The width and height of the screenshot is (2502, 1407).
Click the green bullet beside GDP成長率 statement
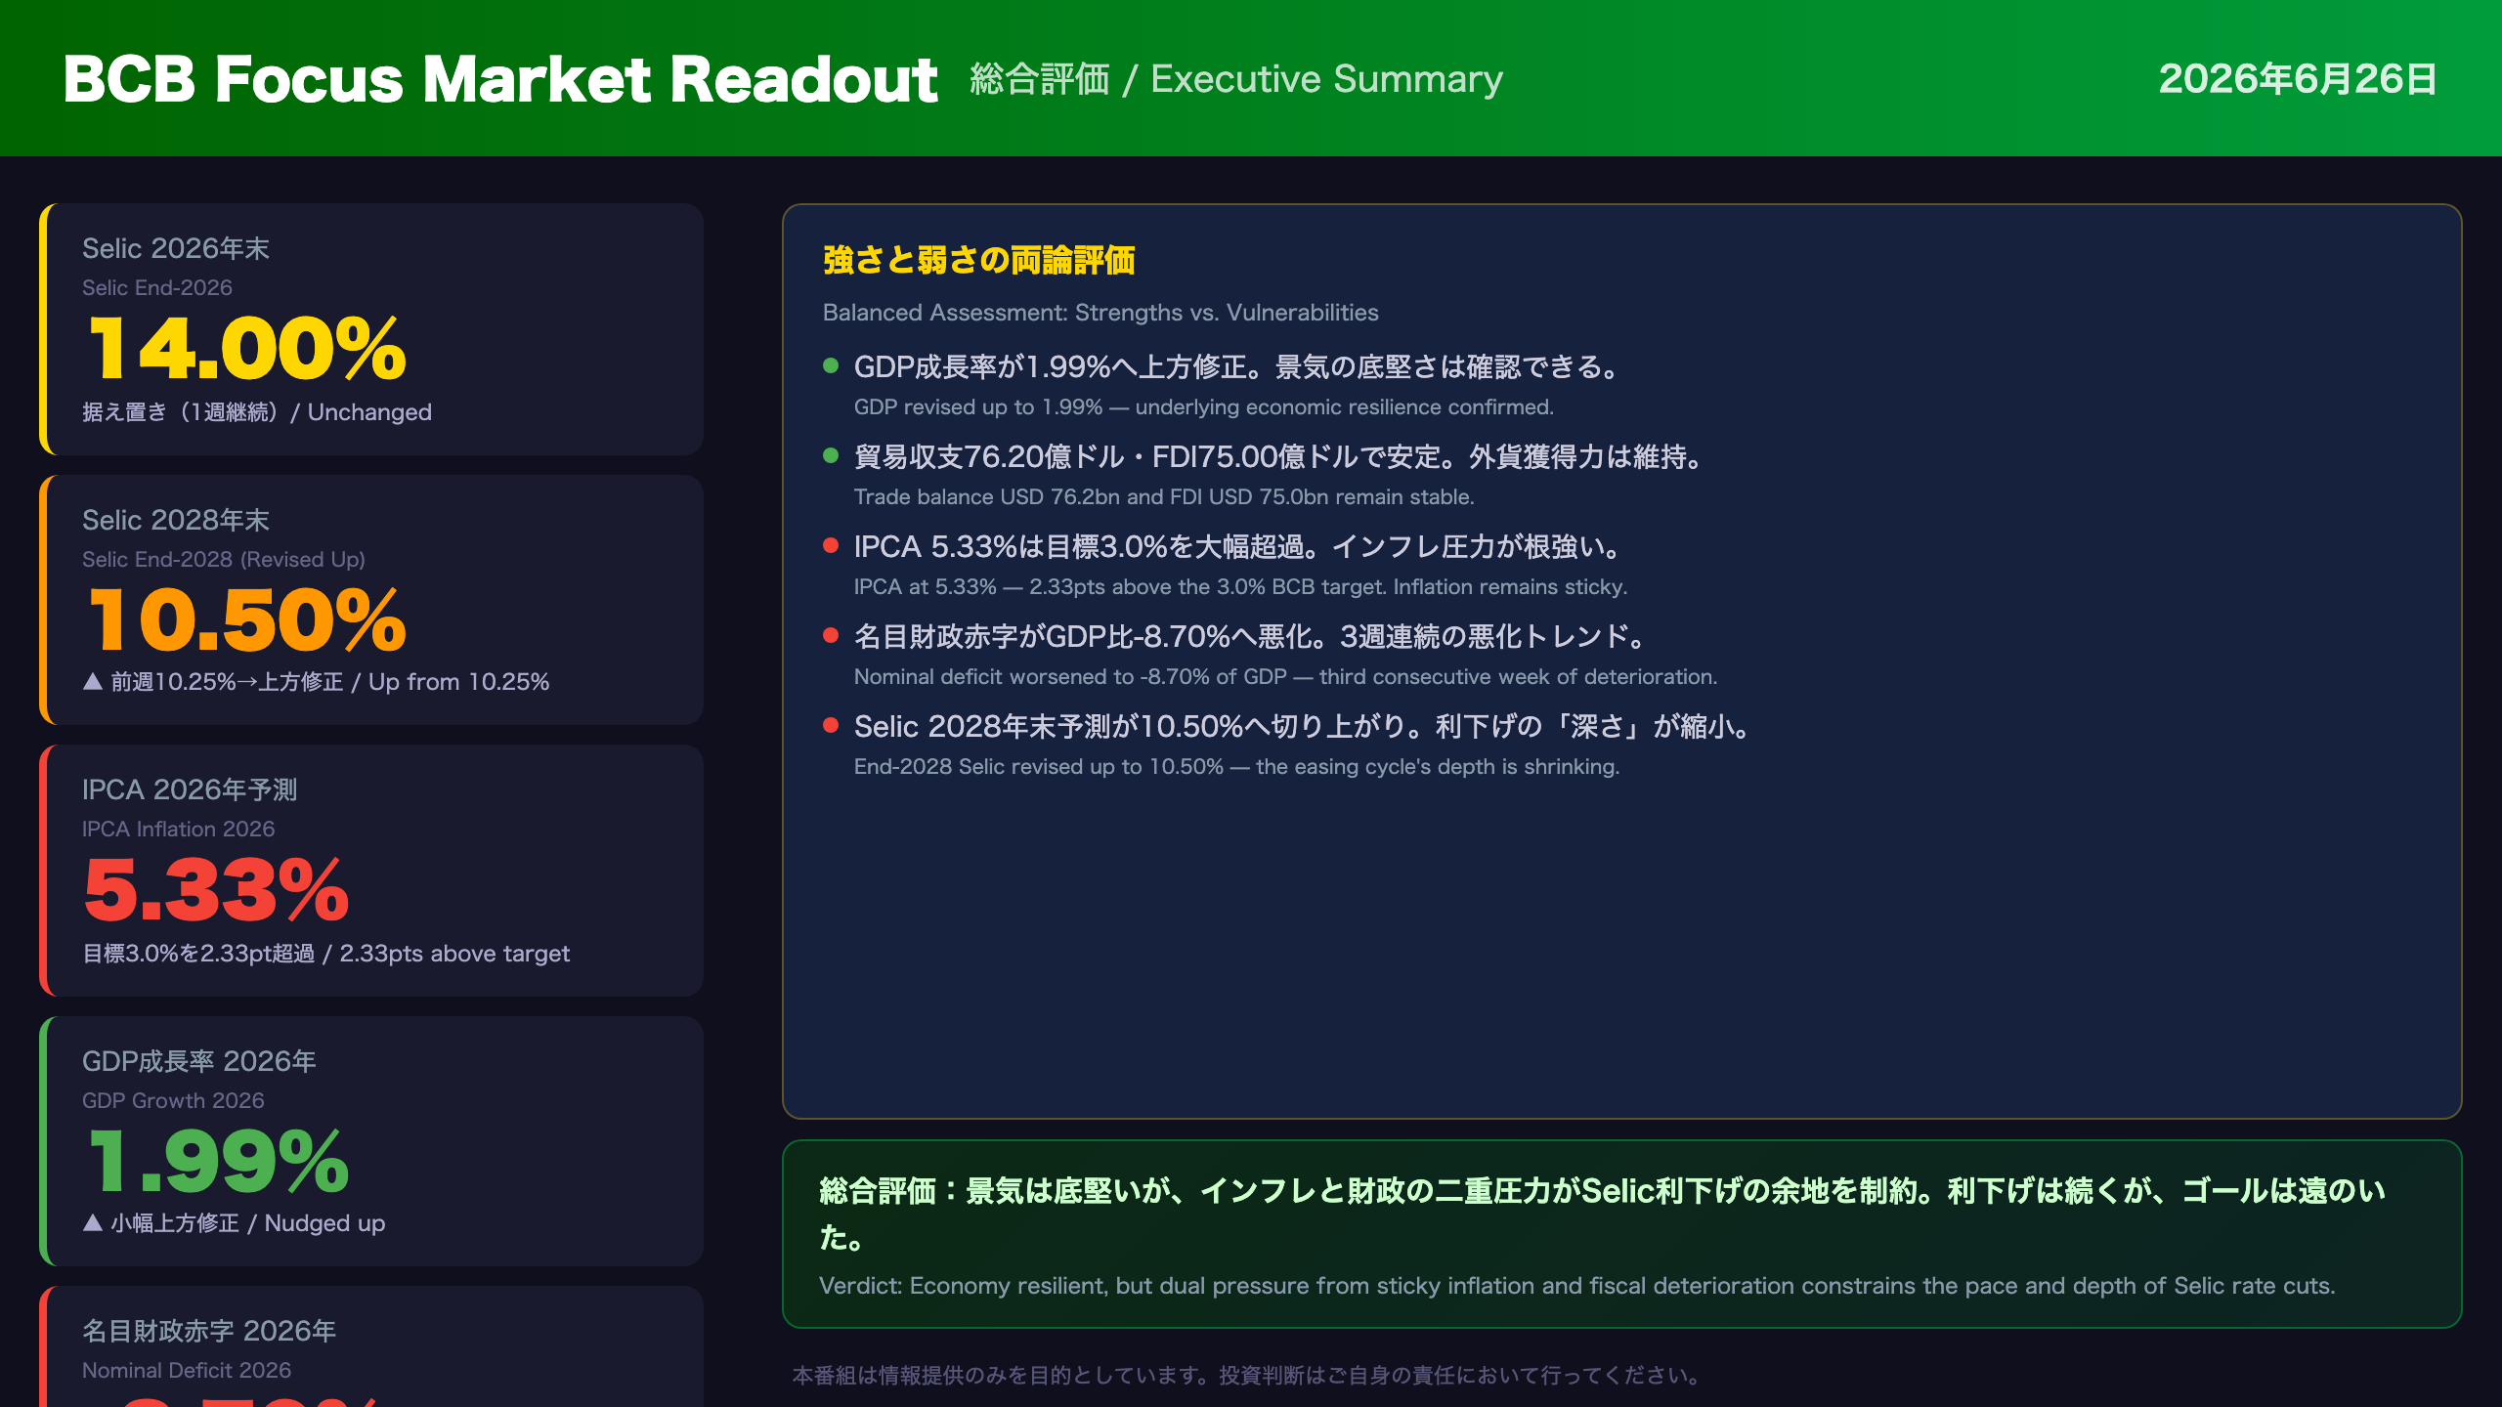(x=831, y=365)
